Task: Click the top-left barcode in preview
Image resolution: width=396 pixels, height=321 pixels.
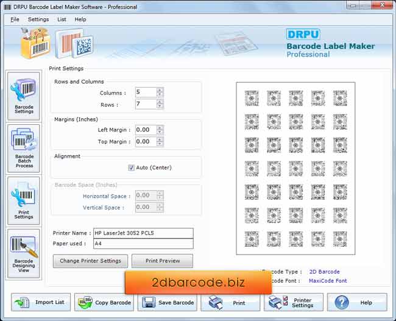Action: (x=252, y=98)
